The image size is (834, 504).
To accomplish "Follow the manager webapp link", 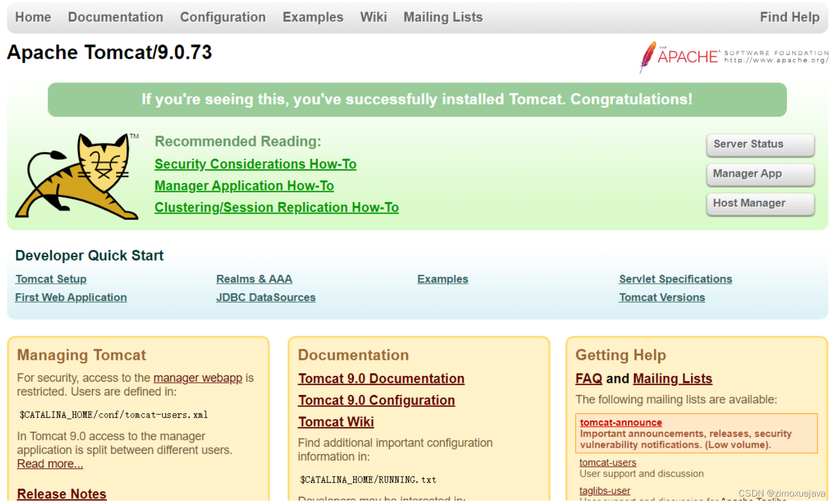I will pos(198,378).
